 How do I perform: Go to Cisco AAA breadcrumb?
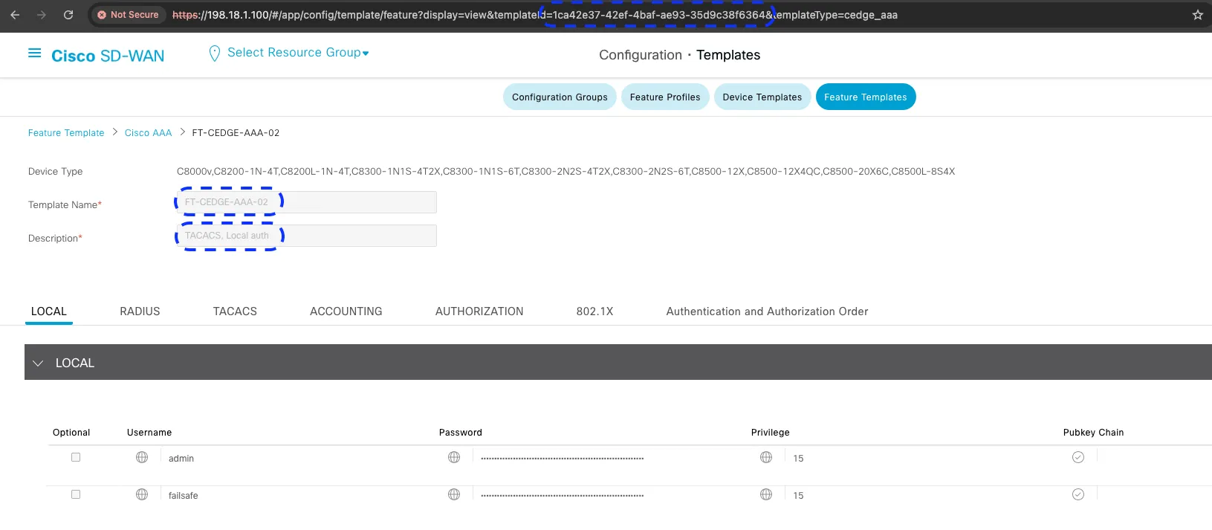[x=148, y=133]
